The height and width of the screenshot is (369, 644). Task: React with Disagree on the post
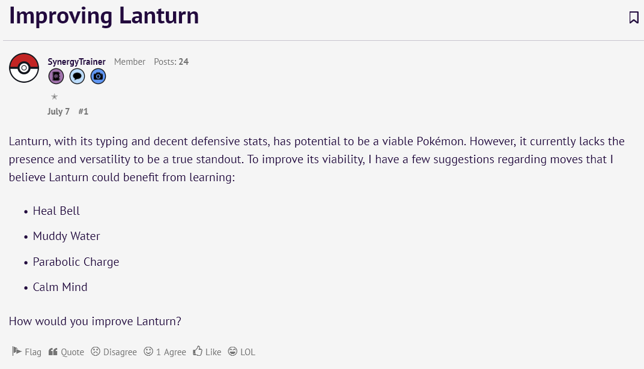(x=114, y=352)
